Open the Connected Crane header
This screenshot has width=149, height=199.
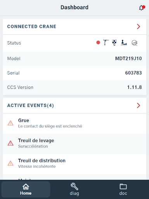(74, 26)
